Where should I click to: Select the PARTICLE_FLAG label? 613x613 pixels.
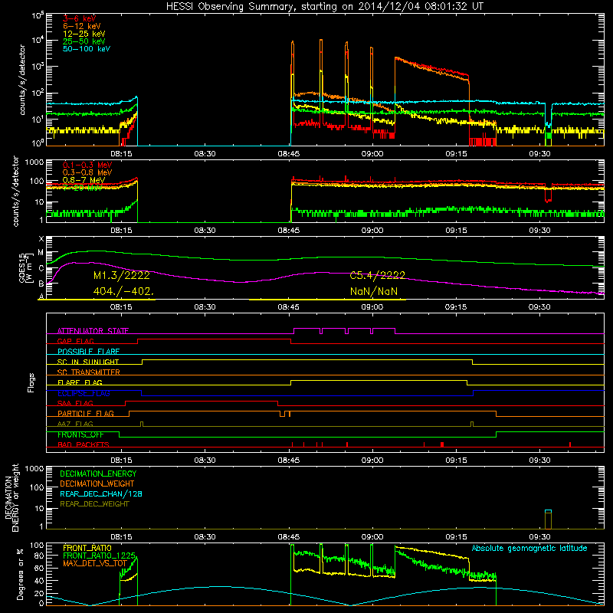tap(86, 413)
